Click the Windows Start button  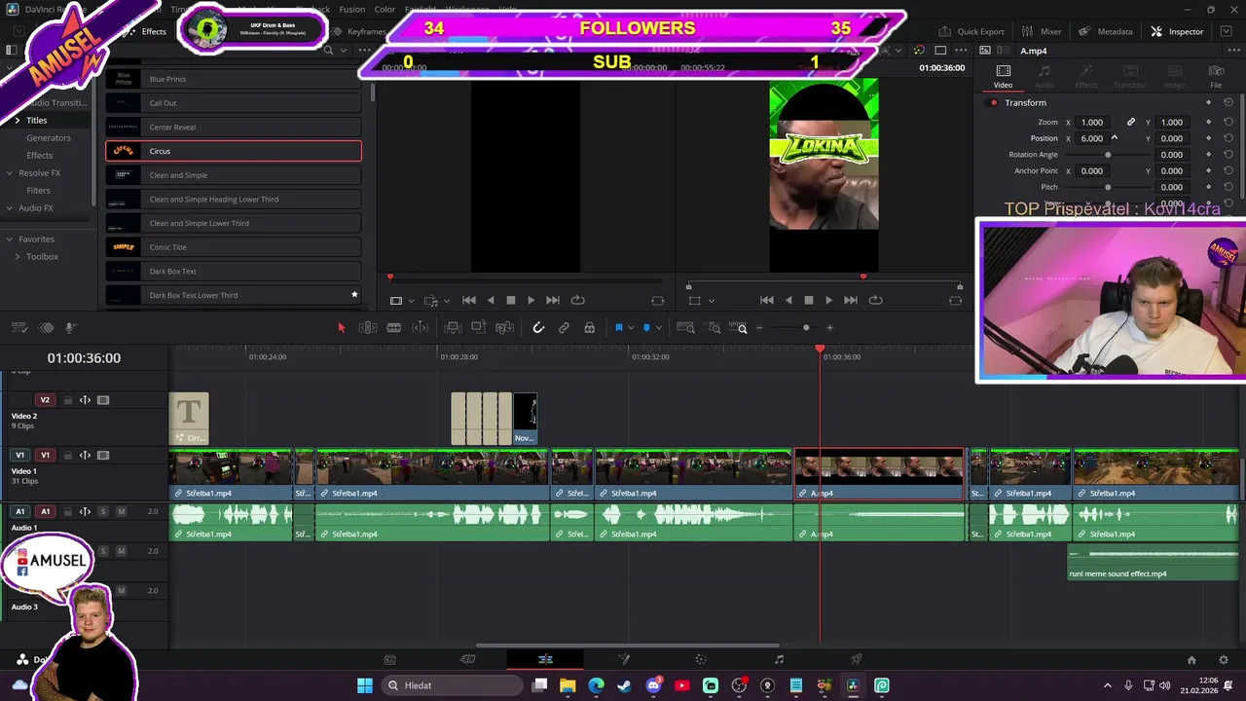[365, 685]
